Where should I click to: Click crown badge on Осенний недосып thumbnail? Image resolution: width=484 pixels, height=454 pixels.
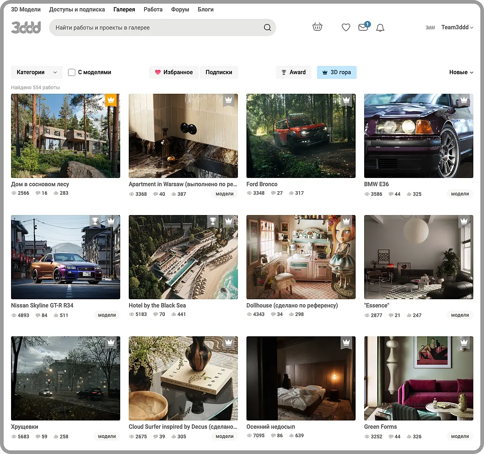click(346, 343)
